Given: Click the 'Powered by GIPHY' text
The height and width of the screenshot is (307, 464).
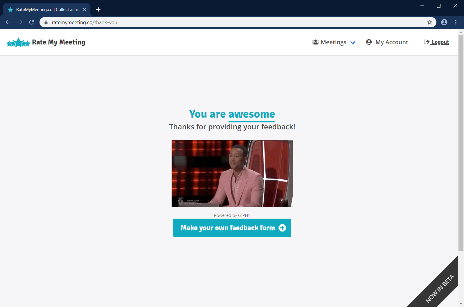Looking at the screenshot, I should click(232, 215).
